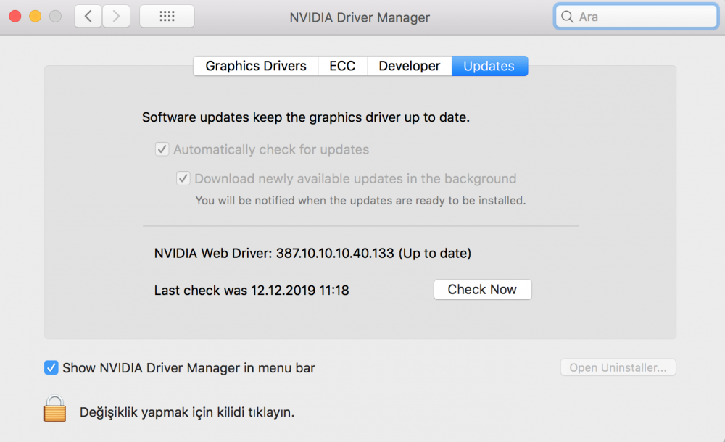Click the Değişiklik yapmak için kilidi tıklayın text
725x442 pixels.
(x=187, y=412)
